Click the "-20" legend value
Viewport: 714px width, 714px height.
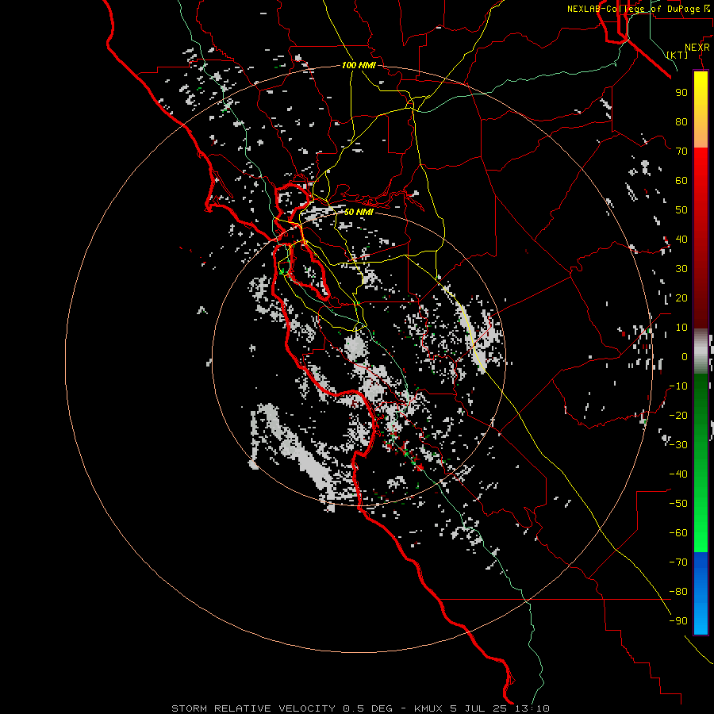click(x=678, y=415)
